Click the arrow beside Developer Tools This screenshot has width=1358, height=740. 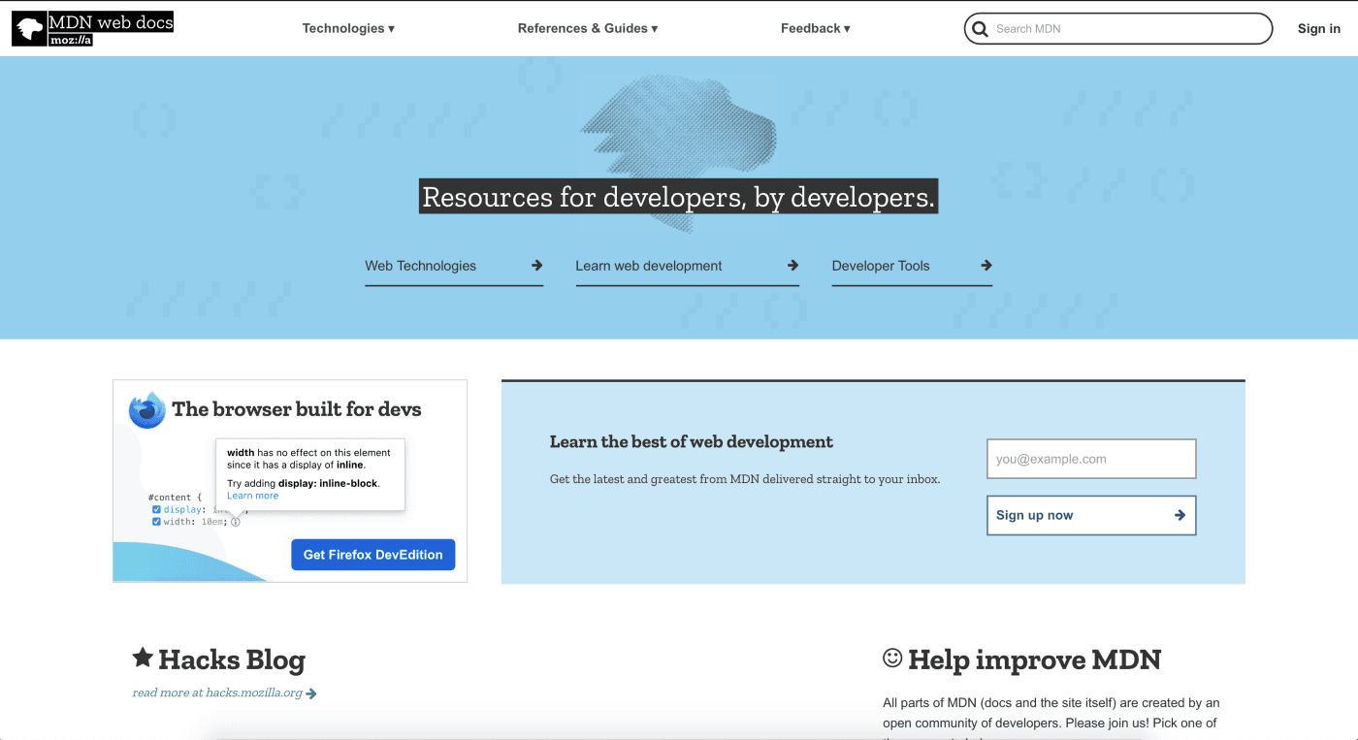(x=986, y=266)
